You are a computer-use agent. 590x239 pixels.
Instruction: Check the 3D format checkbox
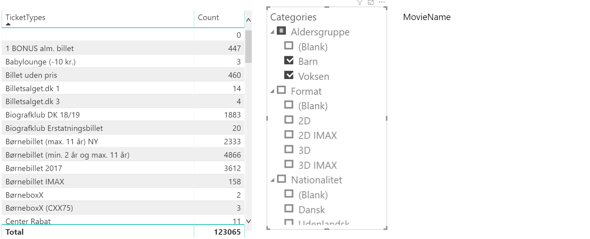[x=289, y=149]
